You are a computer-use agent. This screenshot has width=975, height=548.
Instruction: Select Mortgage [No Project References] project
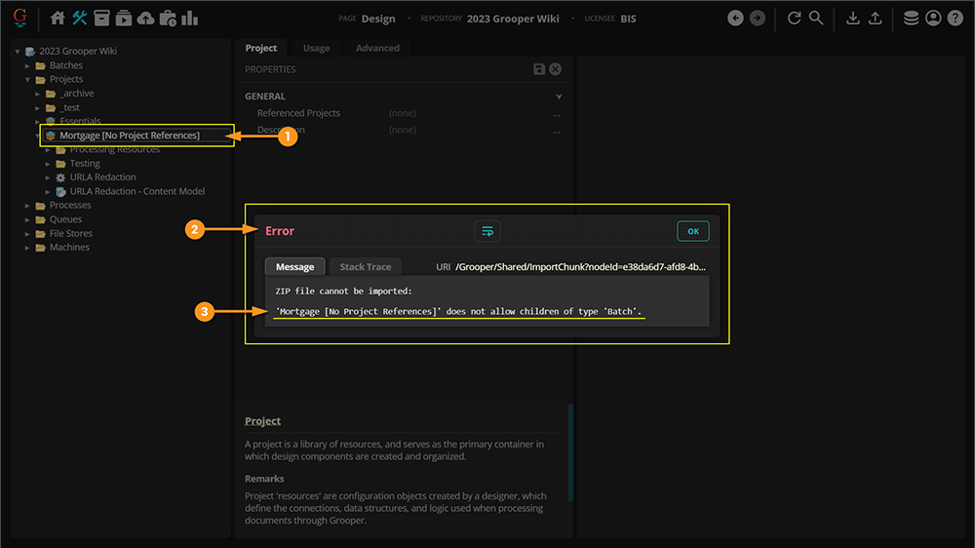pyautogui.click(x=130, y=135)
